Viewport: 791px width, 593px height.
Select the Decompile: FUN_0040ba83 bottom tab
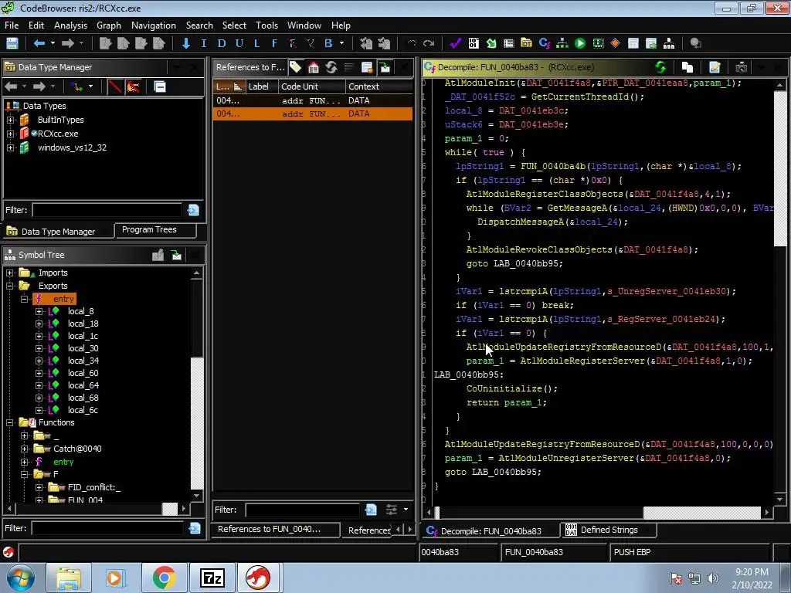491,531
